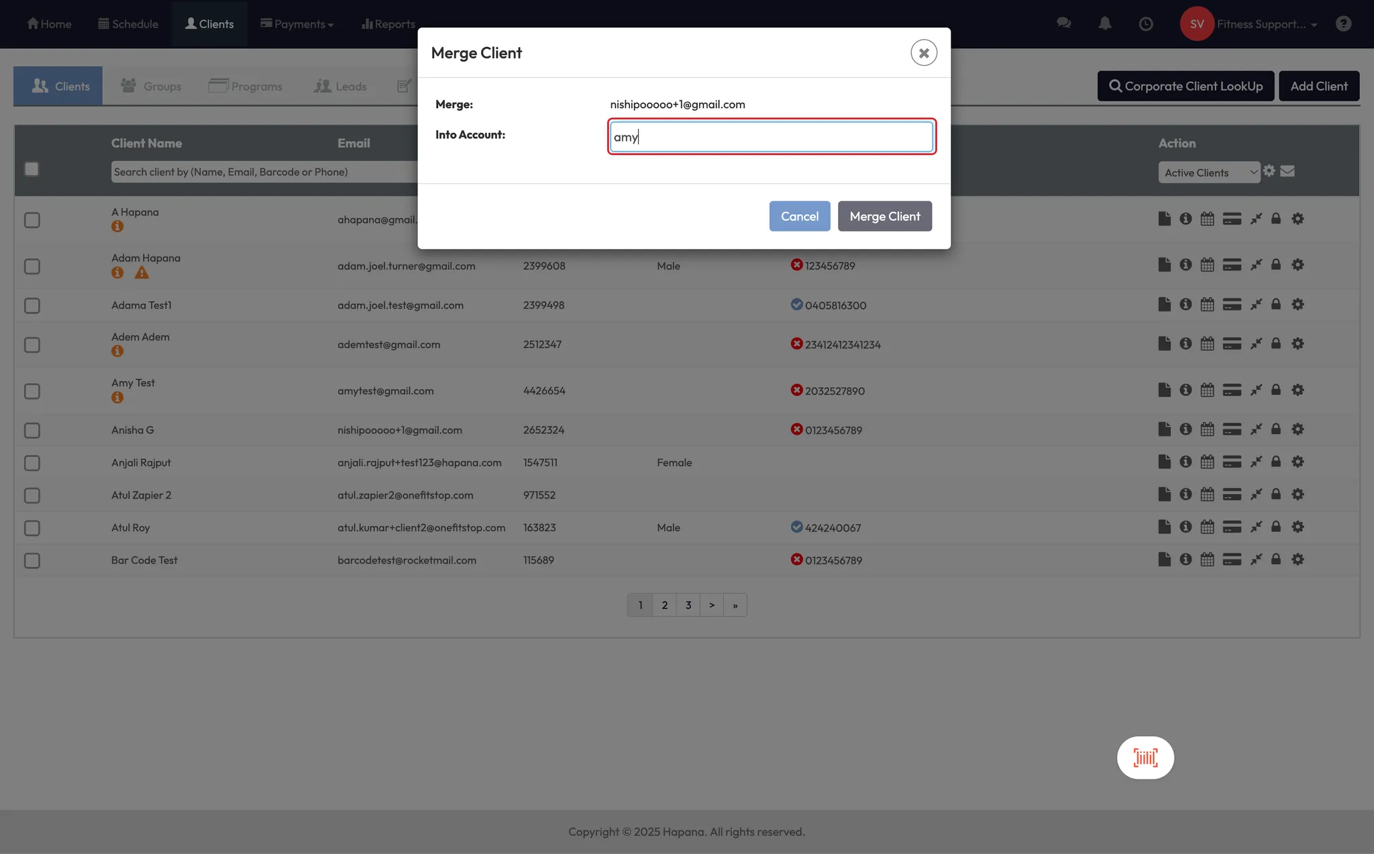Click merge arrows icon for Atul Roy
1374x854 pixels.
[1256, 527]
